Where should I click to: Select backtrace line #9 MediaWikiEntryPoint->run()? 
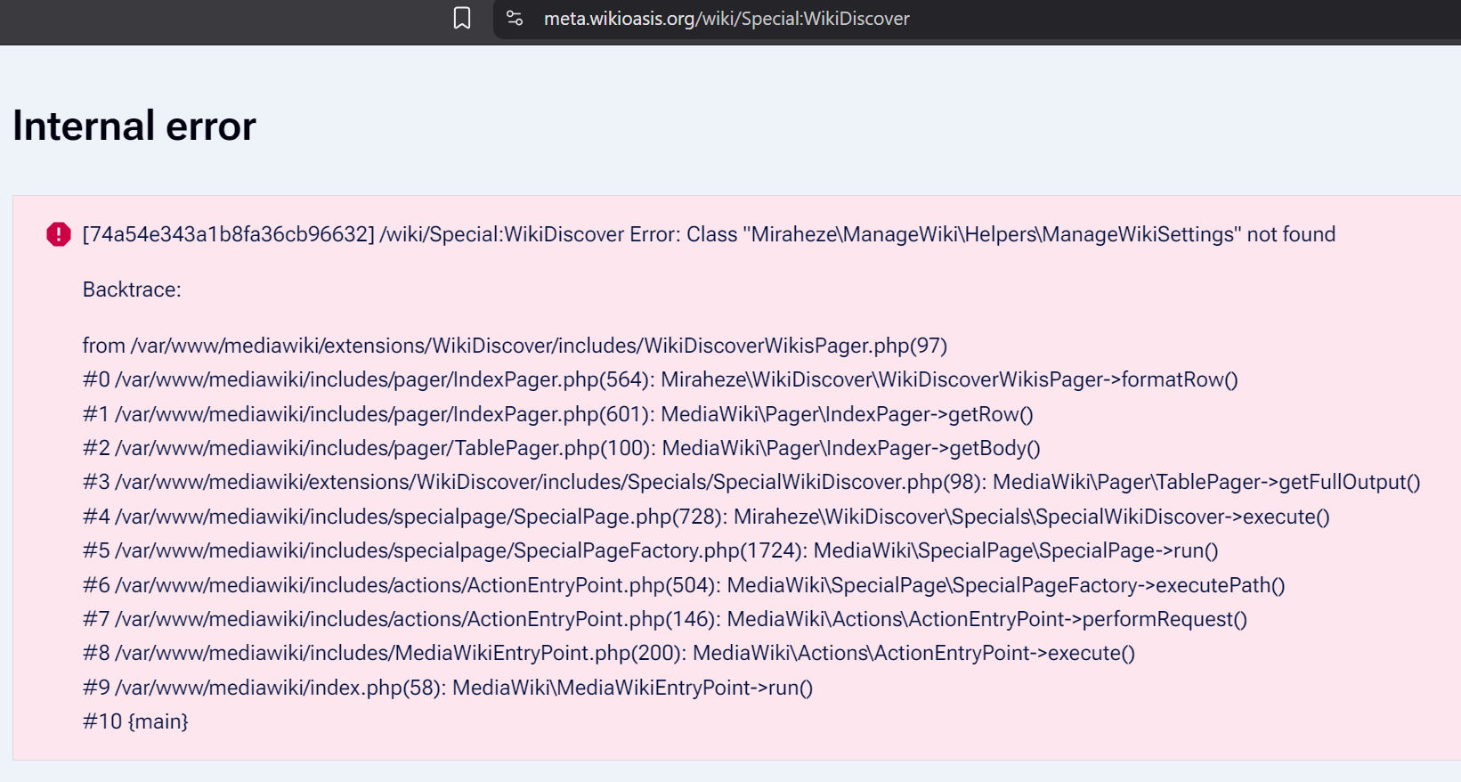click(448, 688)
